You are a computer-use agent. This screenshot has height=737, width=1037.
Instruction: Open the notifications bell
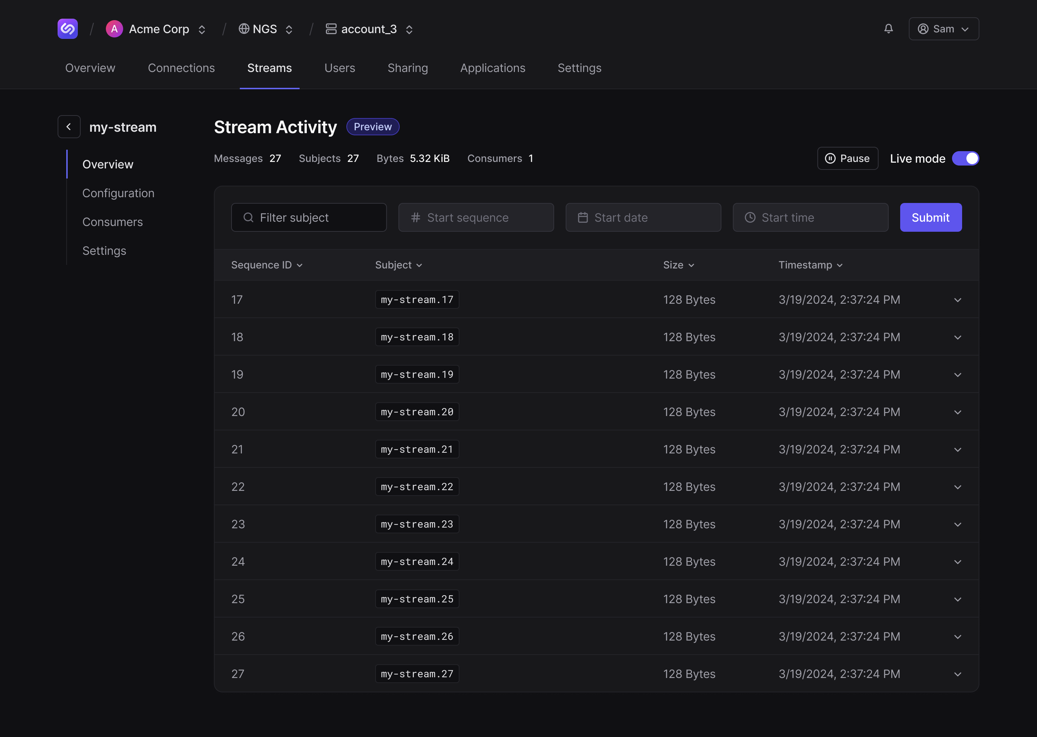click(x=889, y=28)
